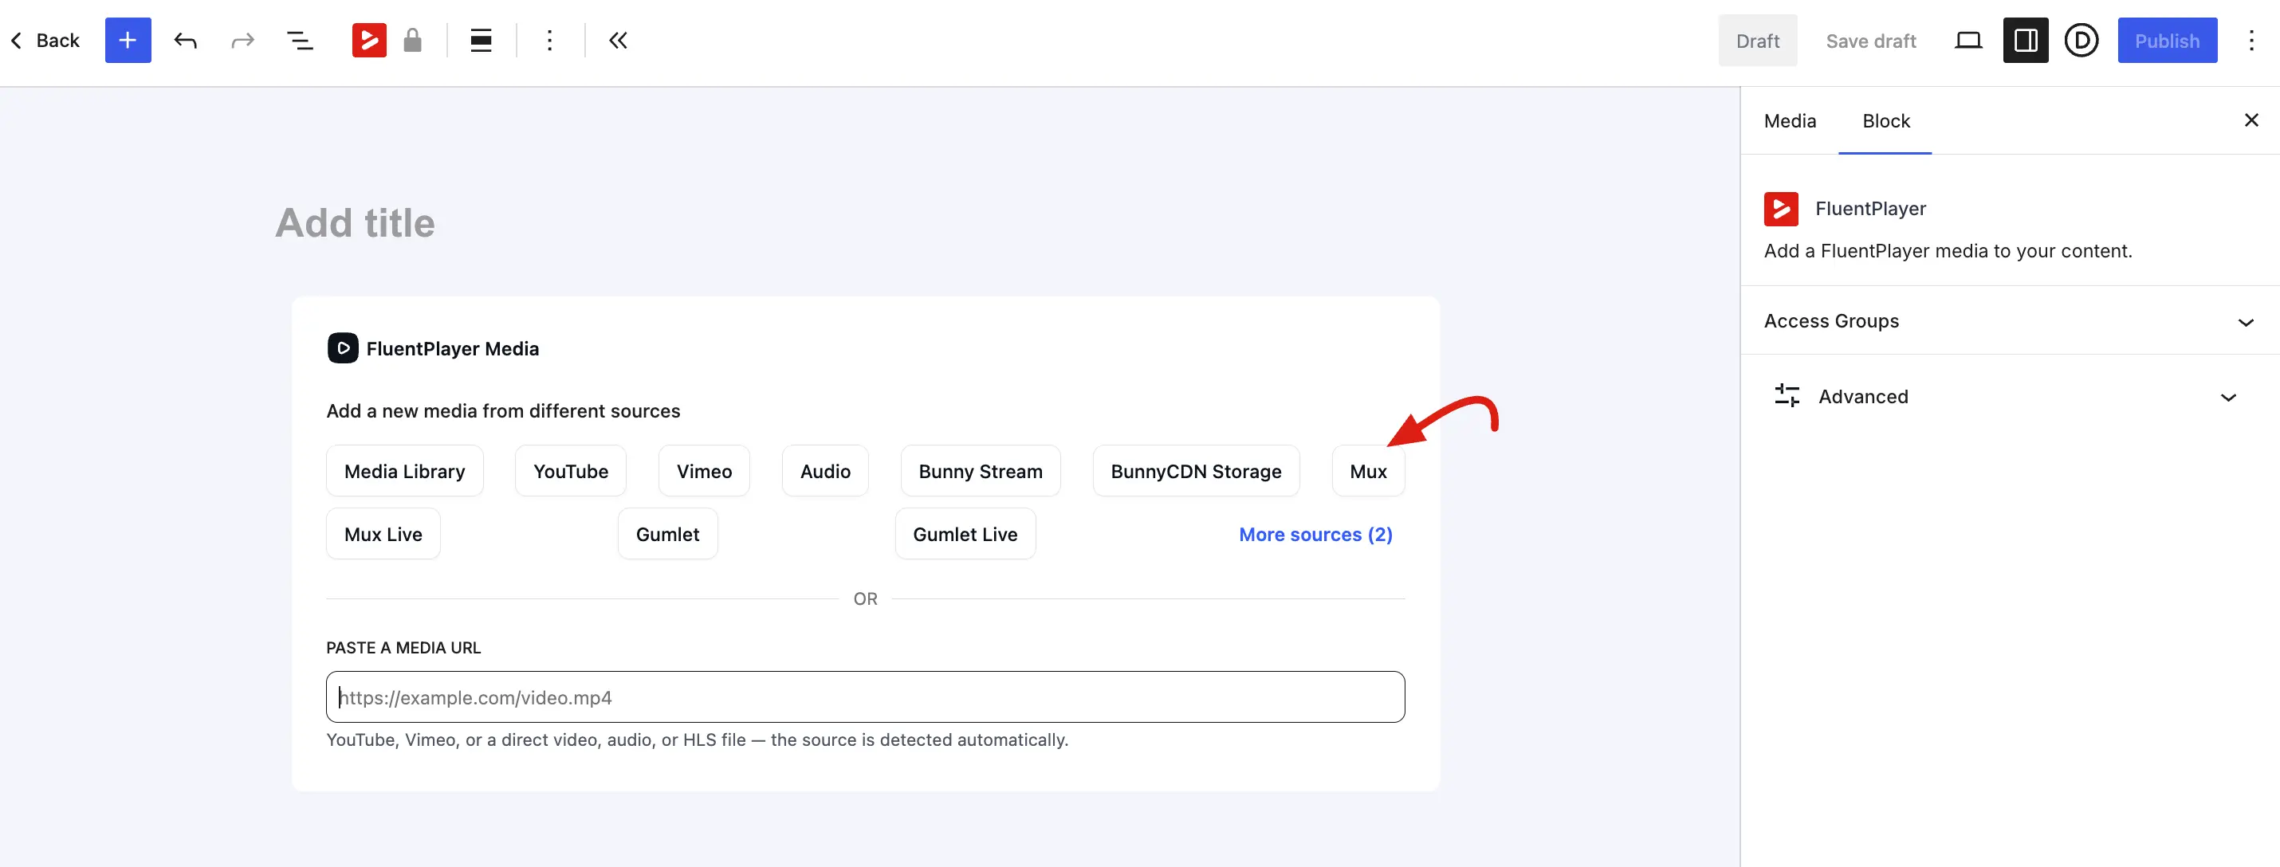The image size is (2280, 867).
Task: Open the editor options kebab menu
Action: point(2251,41)
